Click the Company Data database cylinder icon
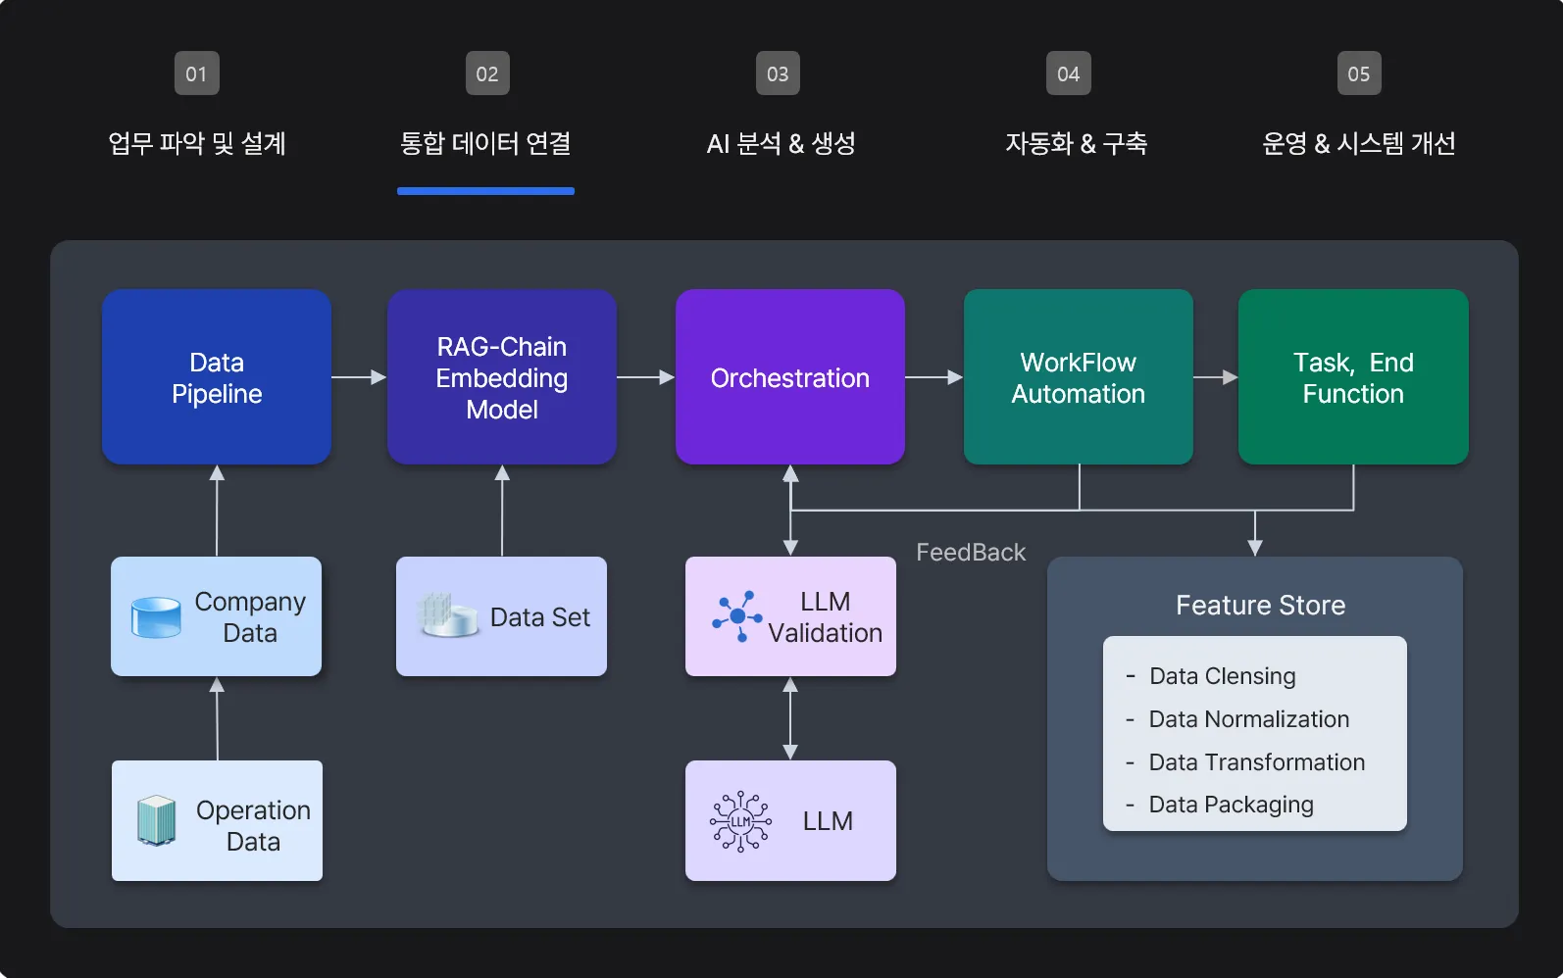This screenshot has height=978, width=1563. pyautogui.click(x=156, y=617)
